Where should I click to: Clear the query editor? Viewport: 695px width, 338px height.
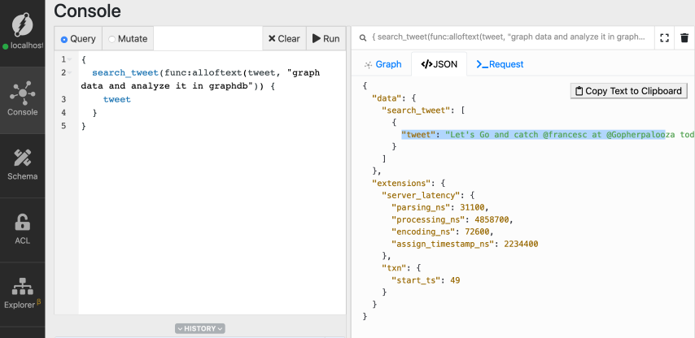click(x=283, y=38)
